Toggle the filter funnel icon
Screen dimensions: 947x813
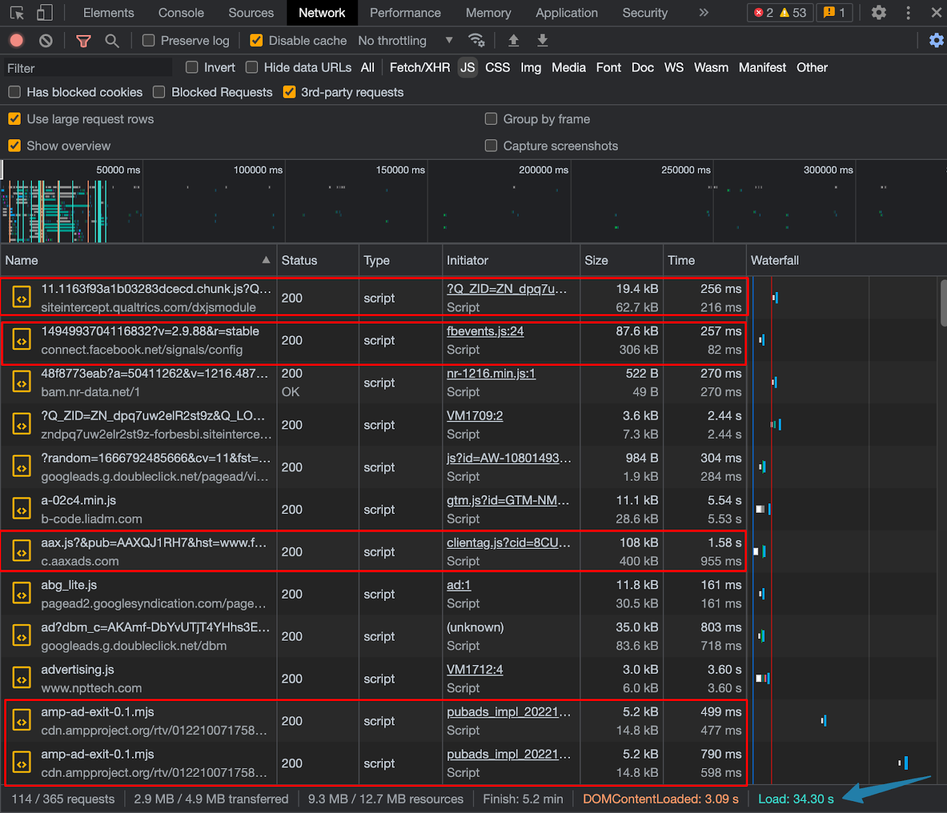point(83,40)
